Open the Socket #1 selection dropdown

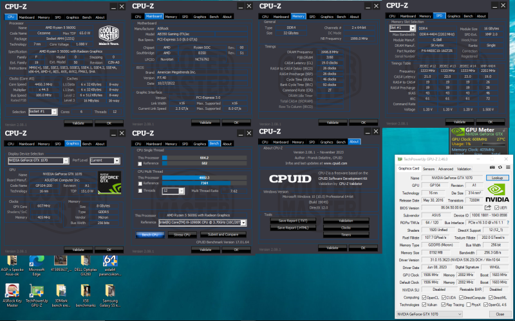click(x=43, y=112)
